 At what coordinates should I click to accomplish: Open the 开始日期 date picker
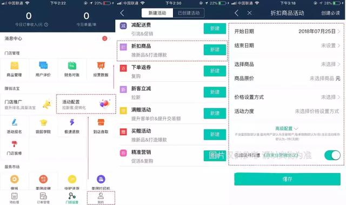tap(287, 31)
